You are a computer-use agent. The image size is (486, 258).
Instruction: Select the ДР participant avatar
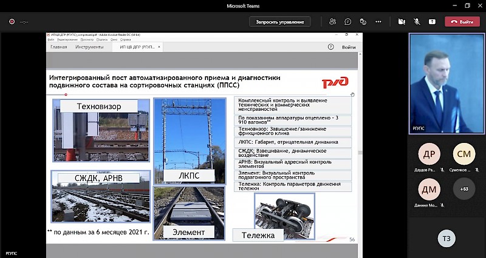click(429, 154)
